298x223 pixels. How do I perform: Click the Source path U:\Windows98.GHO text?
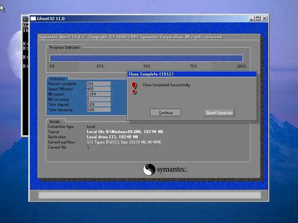[x=125, y=132]
